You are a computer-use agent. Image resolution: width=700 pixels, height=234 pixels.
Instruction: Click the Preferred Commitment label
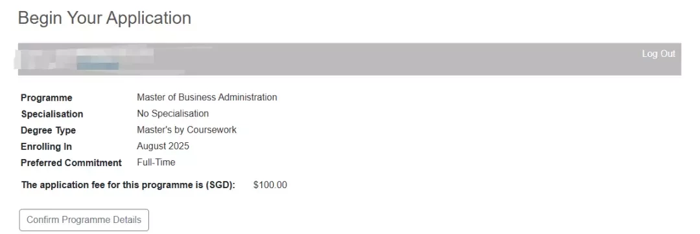click(x=71, y=163)
